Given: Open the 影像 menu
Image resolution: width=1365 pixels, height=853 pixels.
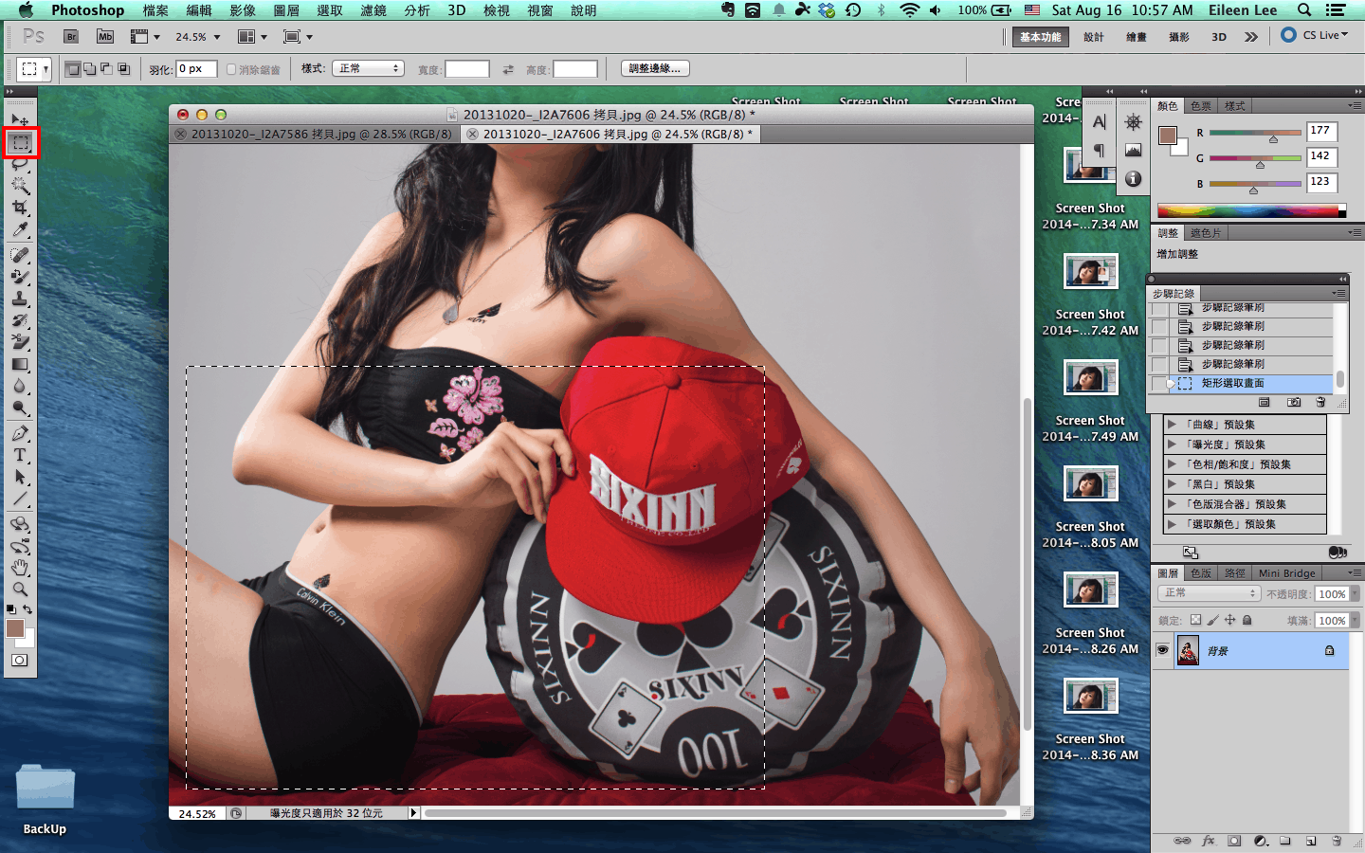Looking at the screenshot, I should pos(243,10).
